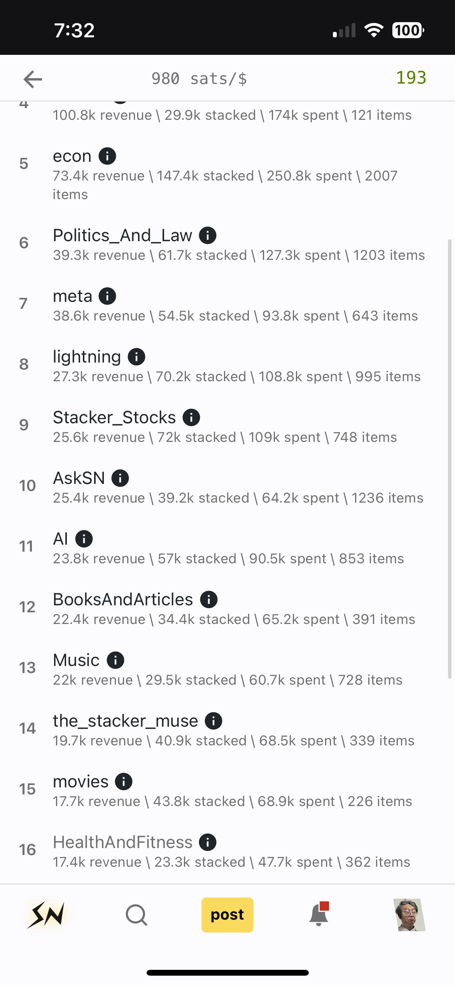Show info for econ territory
The width and height of the screenshot is (455, 985).
pos(107,156)
